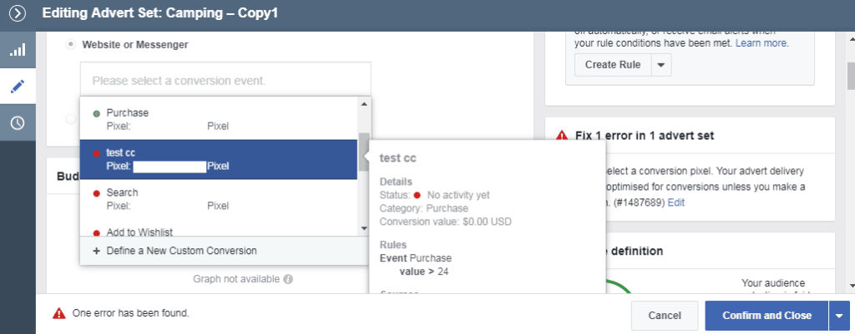Click Confirm and Close button
Image resolution: width=855 pixels, height=334 pixels.
766,316
